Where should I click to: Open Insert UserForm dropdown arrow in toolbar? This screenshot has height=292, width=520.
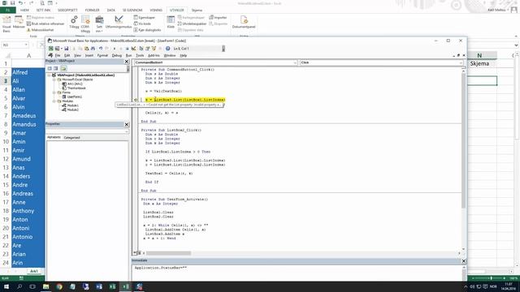pos(62,49)
